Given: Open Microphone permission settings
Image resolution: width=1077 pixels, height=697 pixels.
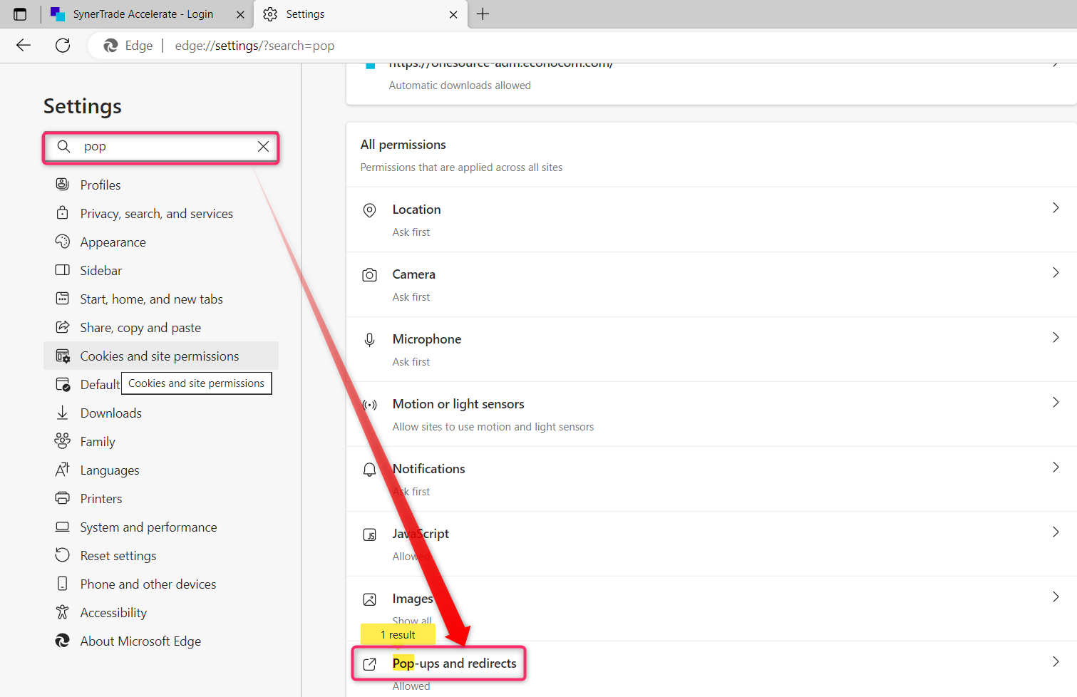Looking at the screenshot, I should [711, 349].
